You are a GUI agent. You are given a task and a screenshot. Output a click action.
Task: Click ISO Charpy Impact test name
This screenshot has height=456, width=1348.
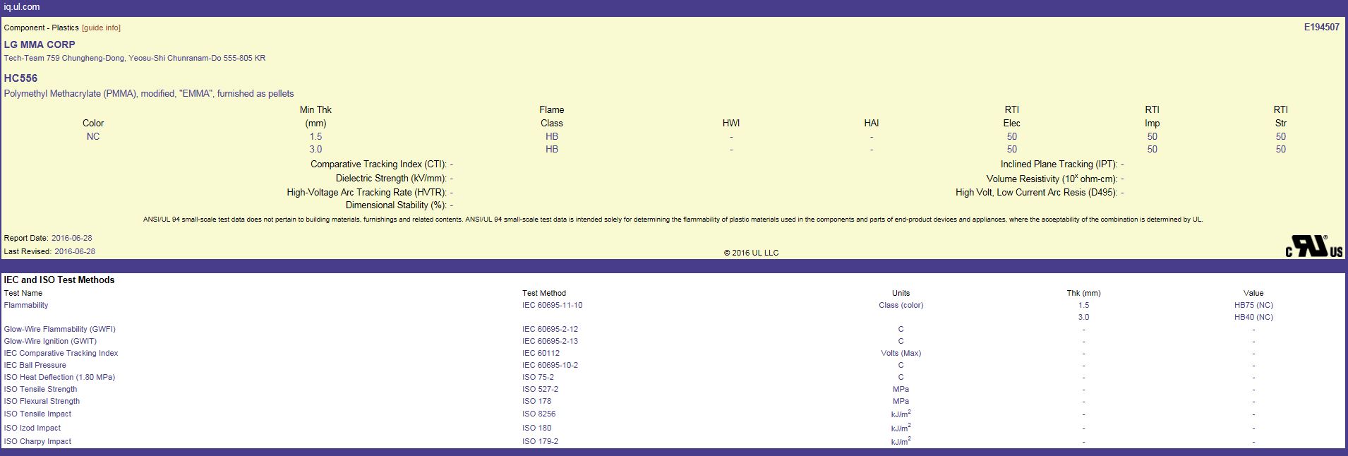click(x=37, y=441)
